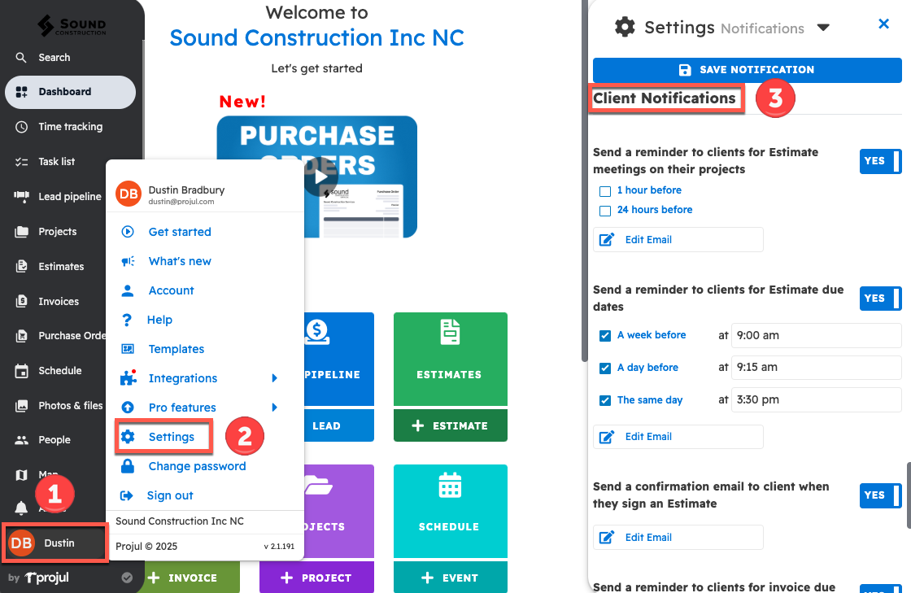Play the Purchase Orders video
Screen dimensions: 911x593
coord(321,177)
